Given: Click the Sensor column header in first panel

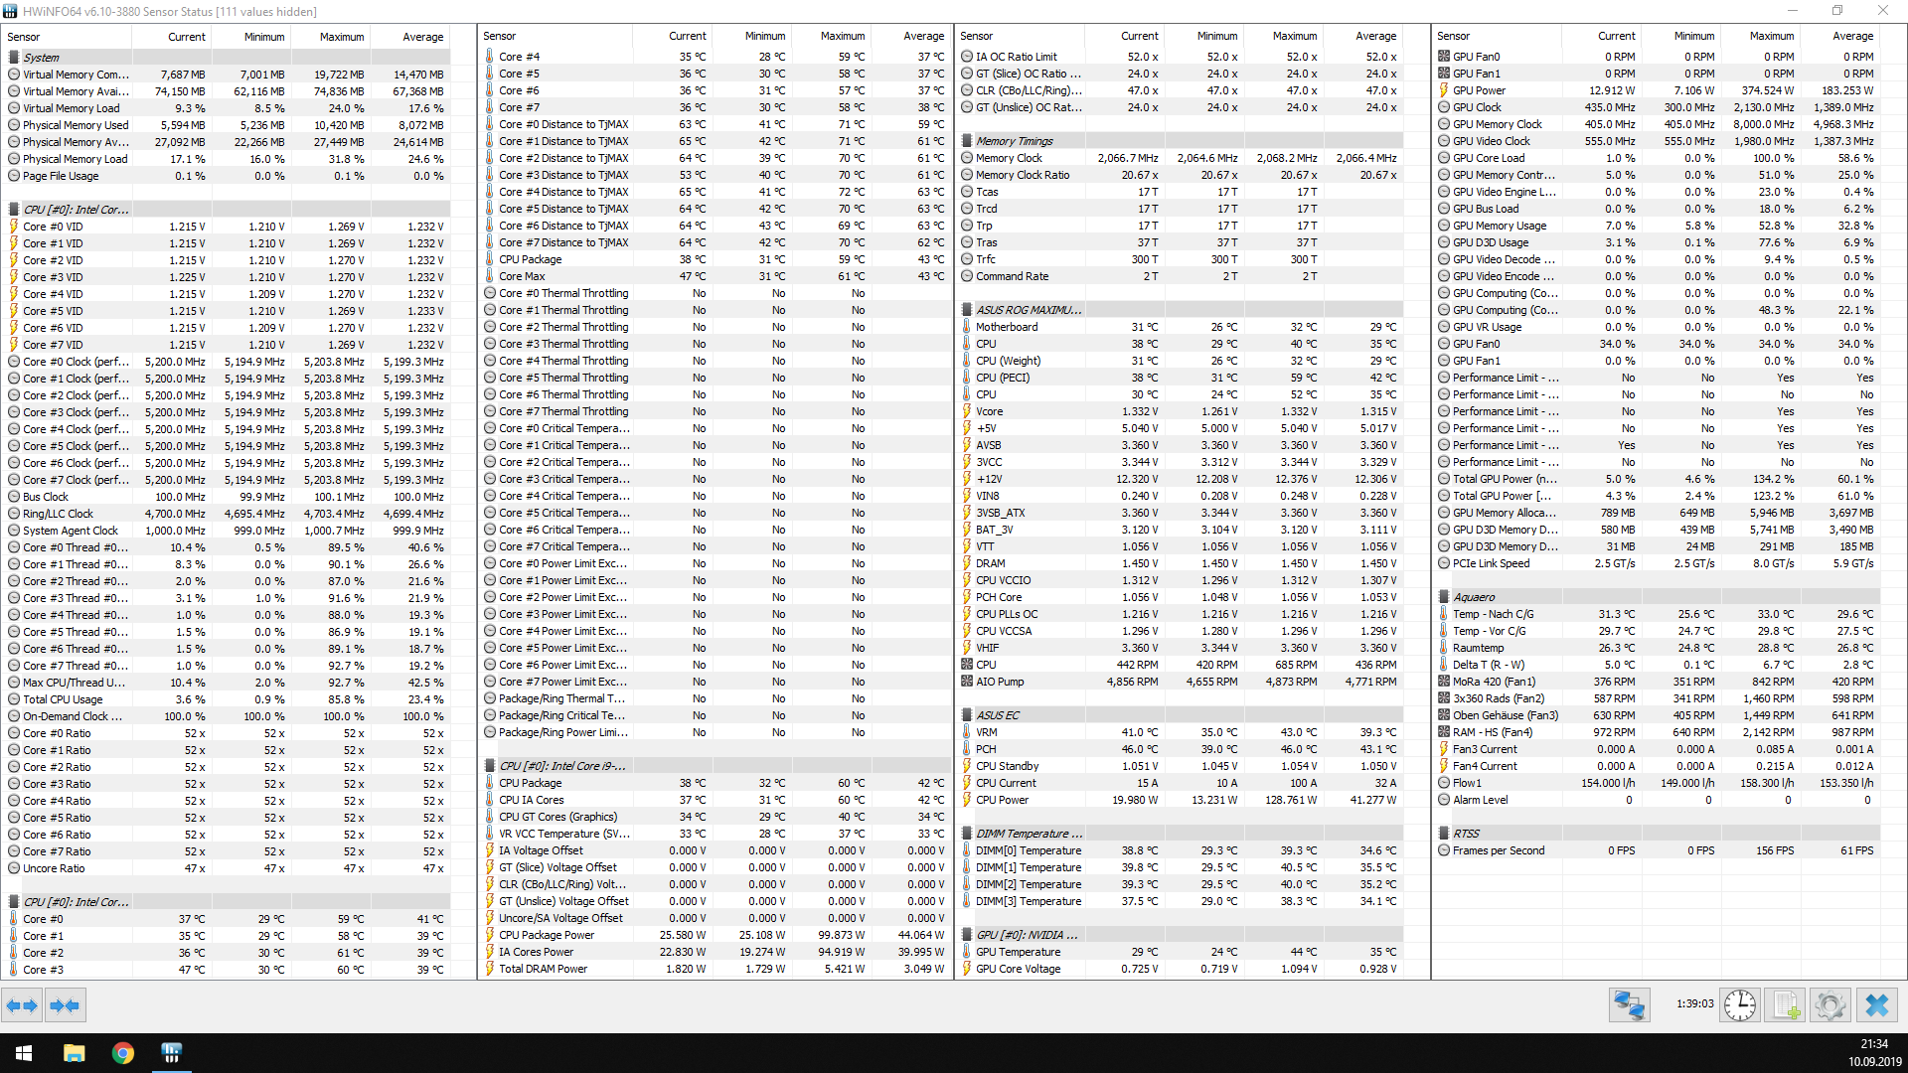Looking at the screenshot, I should click(24, 37).
